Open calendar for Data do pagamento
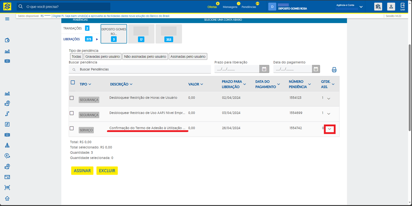412x206 pixels. (316, 69)
